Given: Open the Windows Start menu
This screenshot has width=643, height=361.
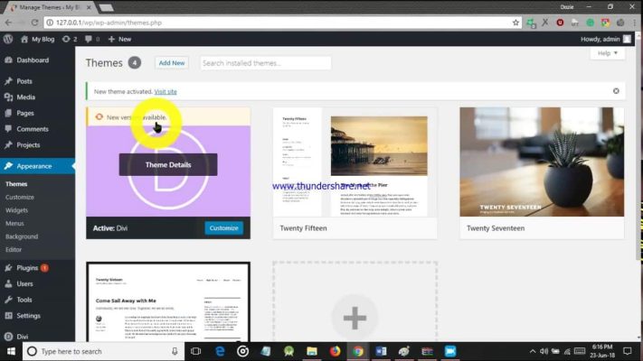Looking at the screenshot, I should [11, 351].
